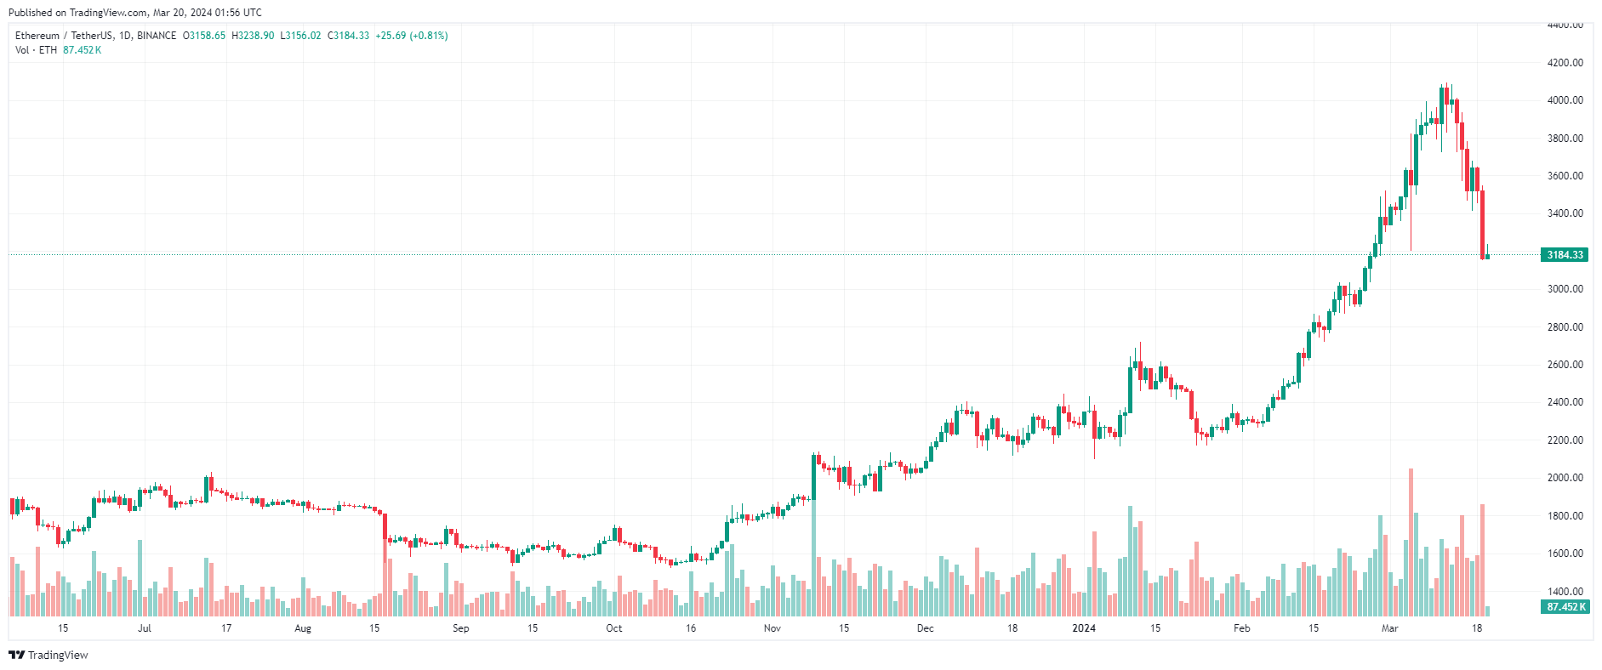Viewport: 1602px width, 670px height.
Task: Click the Dec marker on the time axis
Action: (x=925, y=628)
